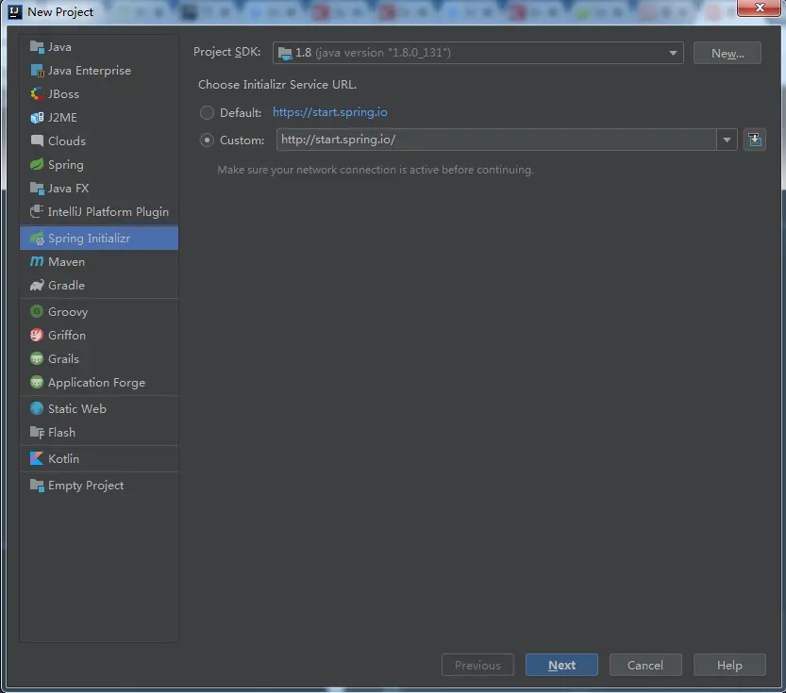Screen dimensions: 786x693
Task: Click inside the Custom URL text field
Action: click(x=496, y=140)
